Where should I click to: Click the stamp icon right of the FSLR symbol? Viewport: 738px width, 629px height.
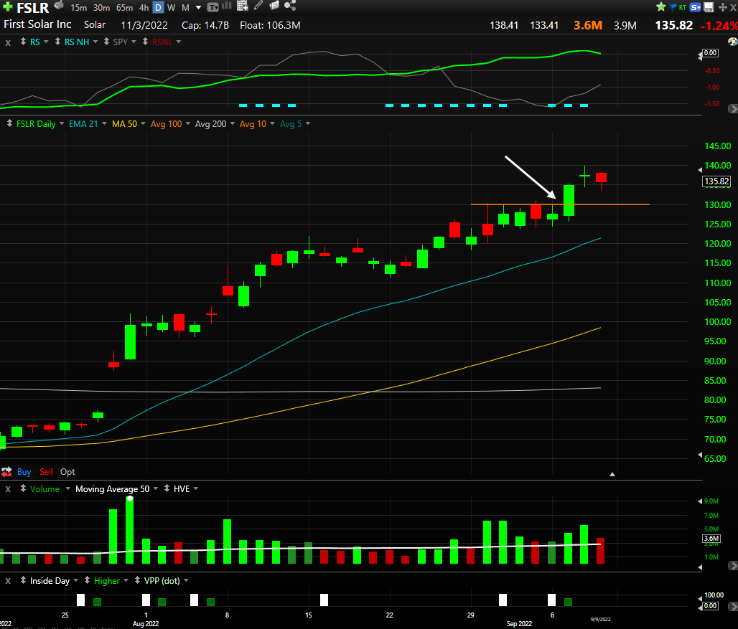(59, 5)
